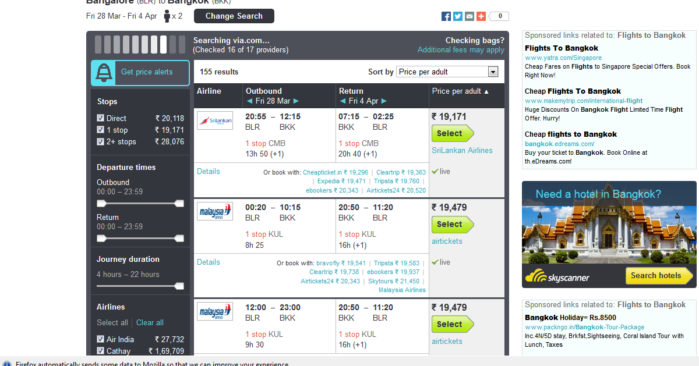
Task: Click Select all airlines link
Action: (x=112, y=323)
